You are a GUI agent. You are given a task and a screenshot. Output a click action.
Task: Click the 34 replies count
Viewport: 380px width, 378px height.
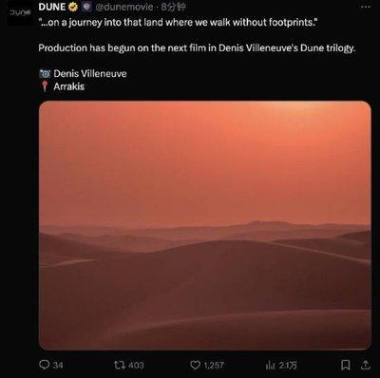(58, 365)
